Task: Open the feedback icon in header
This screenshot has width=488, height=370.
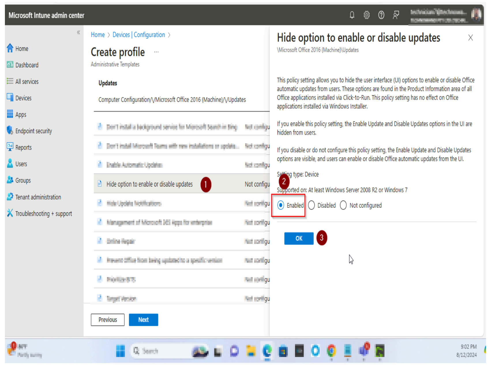Action: pos(396,15)
